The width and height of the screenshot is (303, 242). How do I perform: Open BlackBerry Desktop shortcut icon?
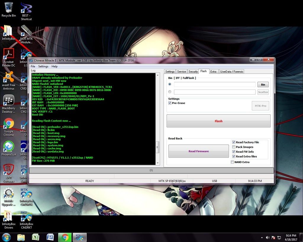pos(9,101)
